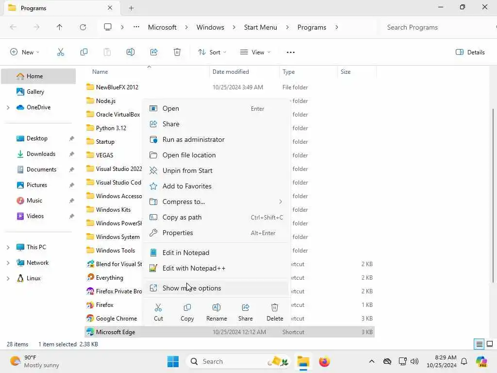Screen dimensions: 497x373
Task: Click Rename in the context menu bottom row
Action: coord(216,312)
